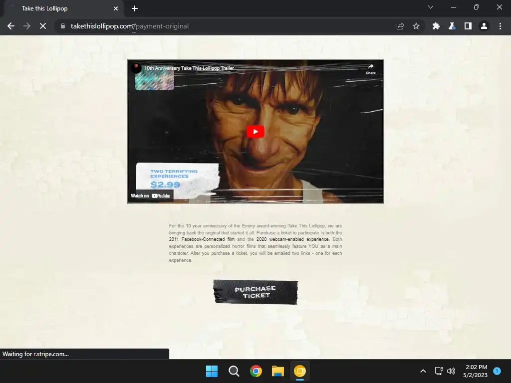Click the 2011 Facebook-Connected film text
Viewport: 511px width, 383px height.
coord(202,239)
